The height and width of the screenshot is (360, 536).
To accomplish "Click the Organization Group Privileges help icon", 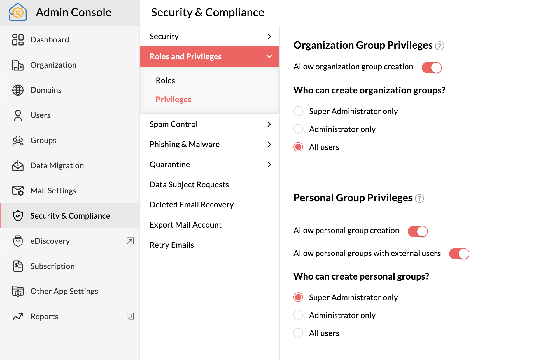I will pos(440,46).
